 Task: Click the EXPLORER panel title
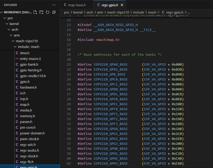pyautogui.click(x=10, y=5)
